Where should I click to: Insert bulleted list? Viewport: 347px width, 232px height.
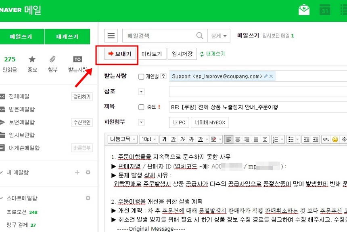[291, 139]
